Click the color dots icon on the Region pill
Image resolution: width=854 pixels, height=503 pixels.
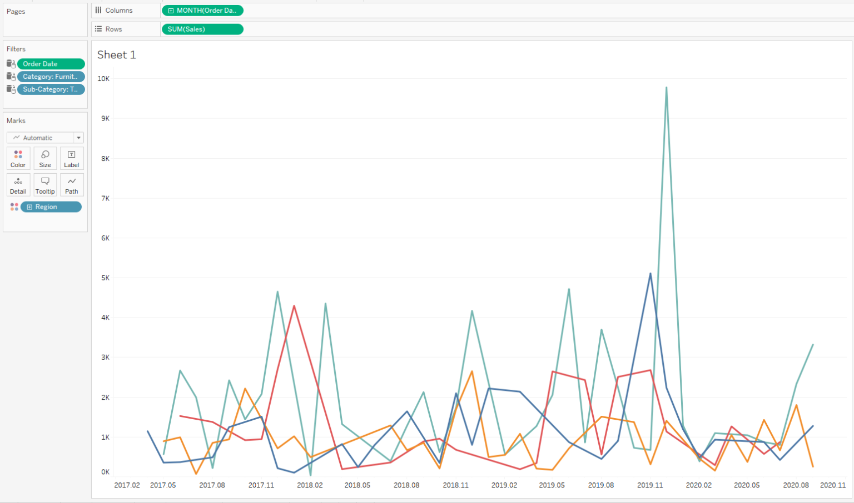[14, 207]
